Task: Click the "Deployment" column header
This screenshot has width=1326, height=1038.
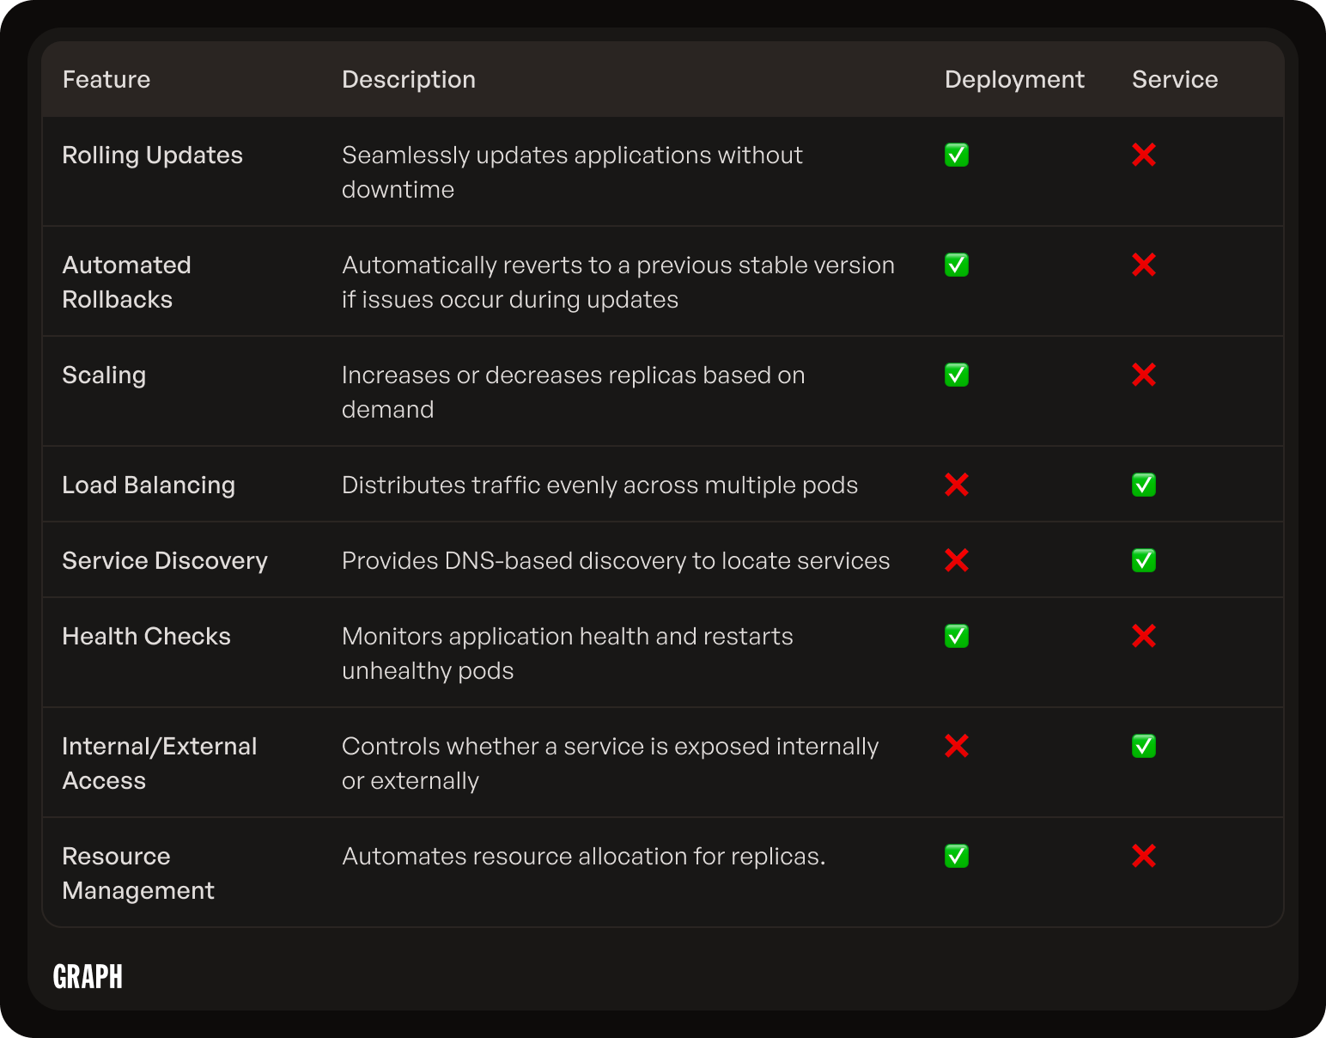Action: 1014,79
